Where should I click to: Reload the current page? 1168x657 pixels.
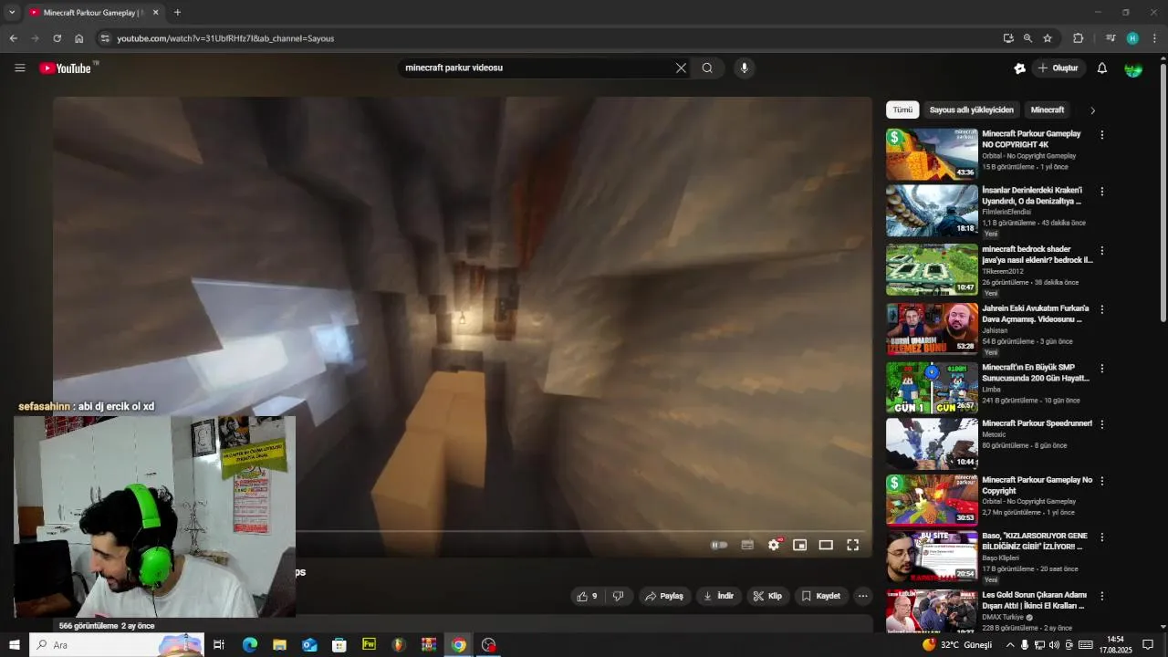point(57,38)
